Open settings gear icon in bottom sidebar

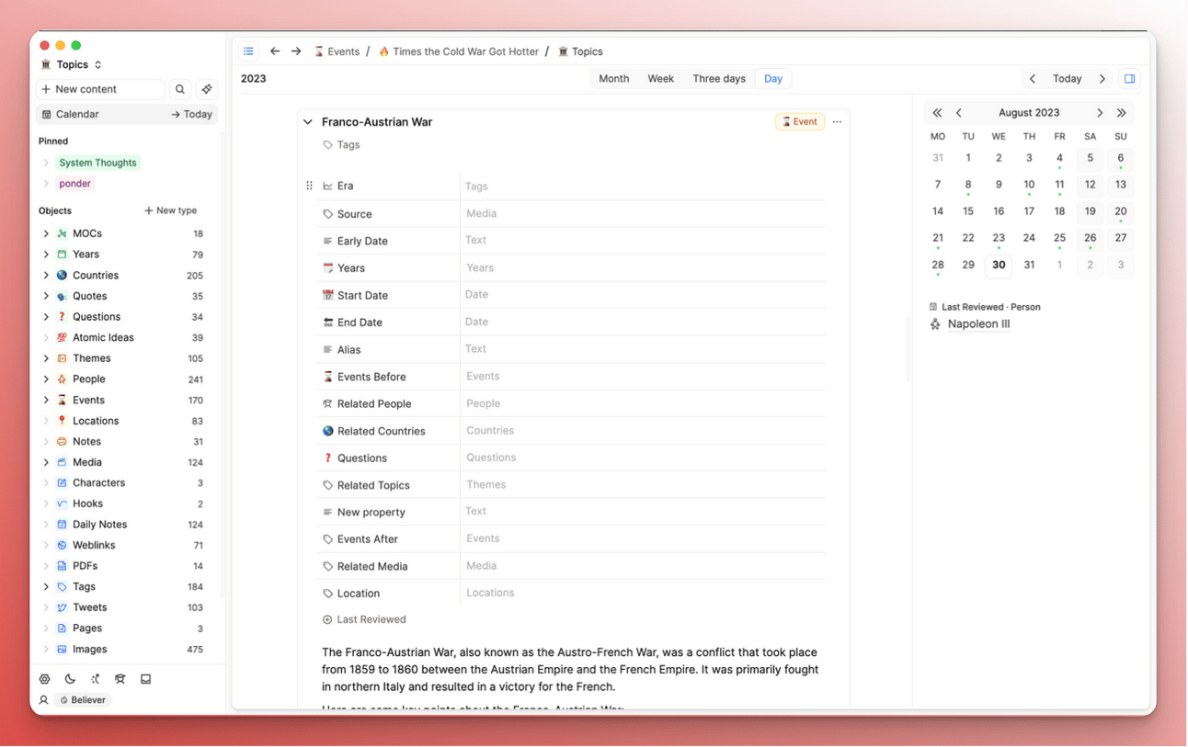point(45,679)
